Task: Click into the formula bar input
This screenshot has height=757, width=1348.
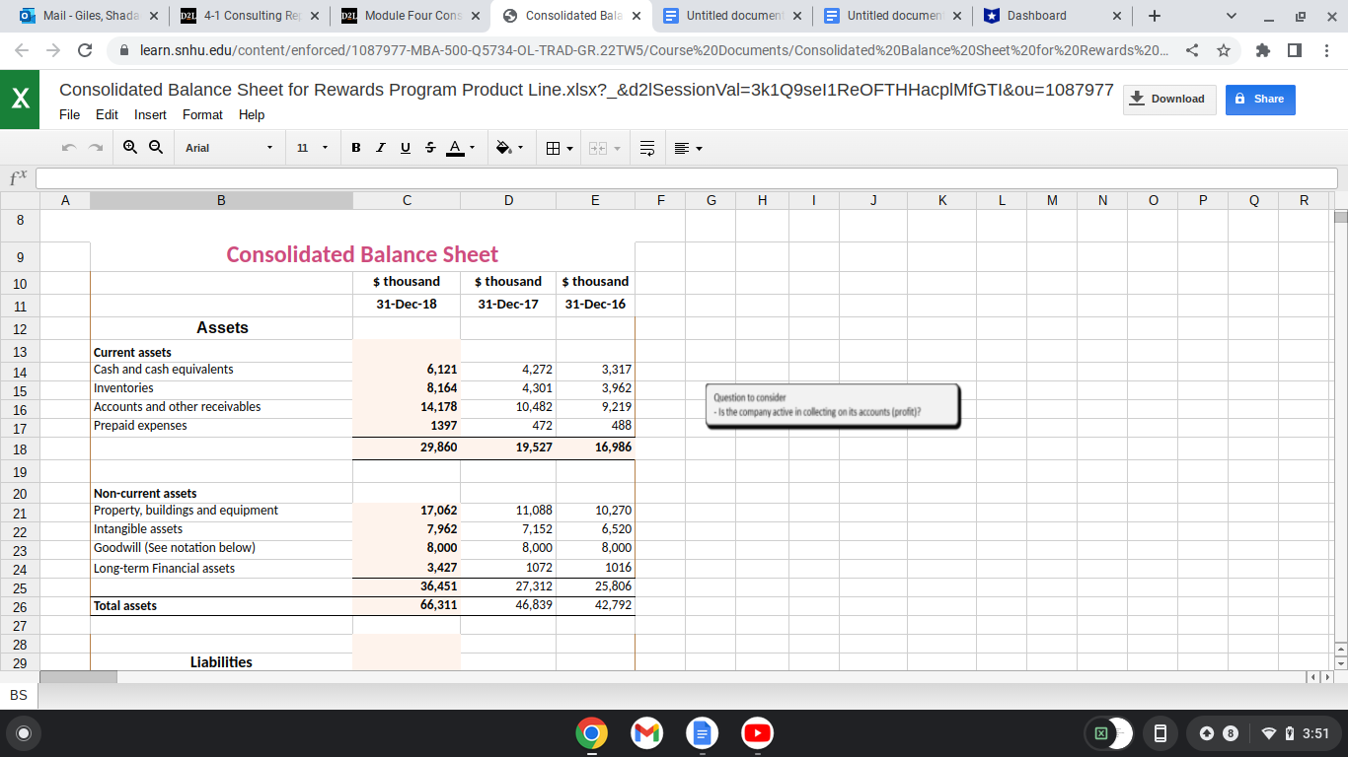Action: point(686,178)
